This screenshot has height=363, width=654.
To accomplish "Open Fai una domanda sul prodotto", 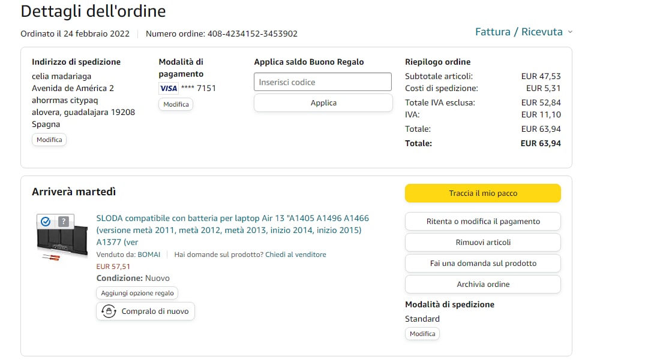I will coord(482,264).
